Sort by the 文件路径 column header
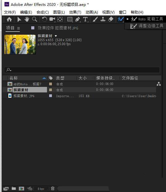Image resolution: width=166 pixels, height=192 pixels. (x=130, y=78)
